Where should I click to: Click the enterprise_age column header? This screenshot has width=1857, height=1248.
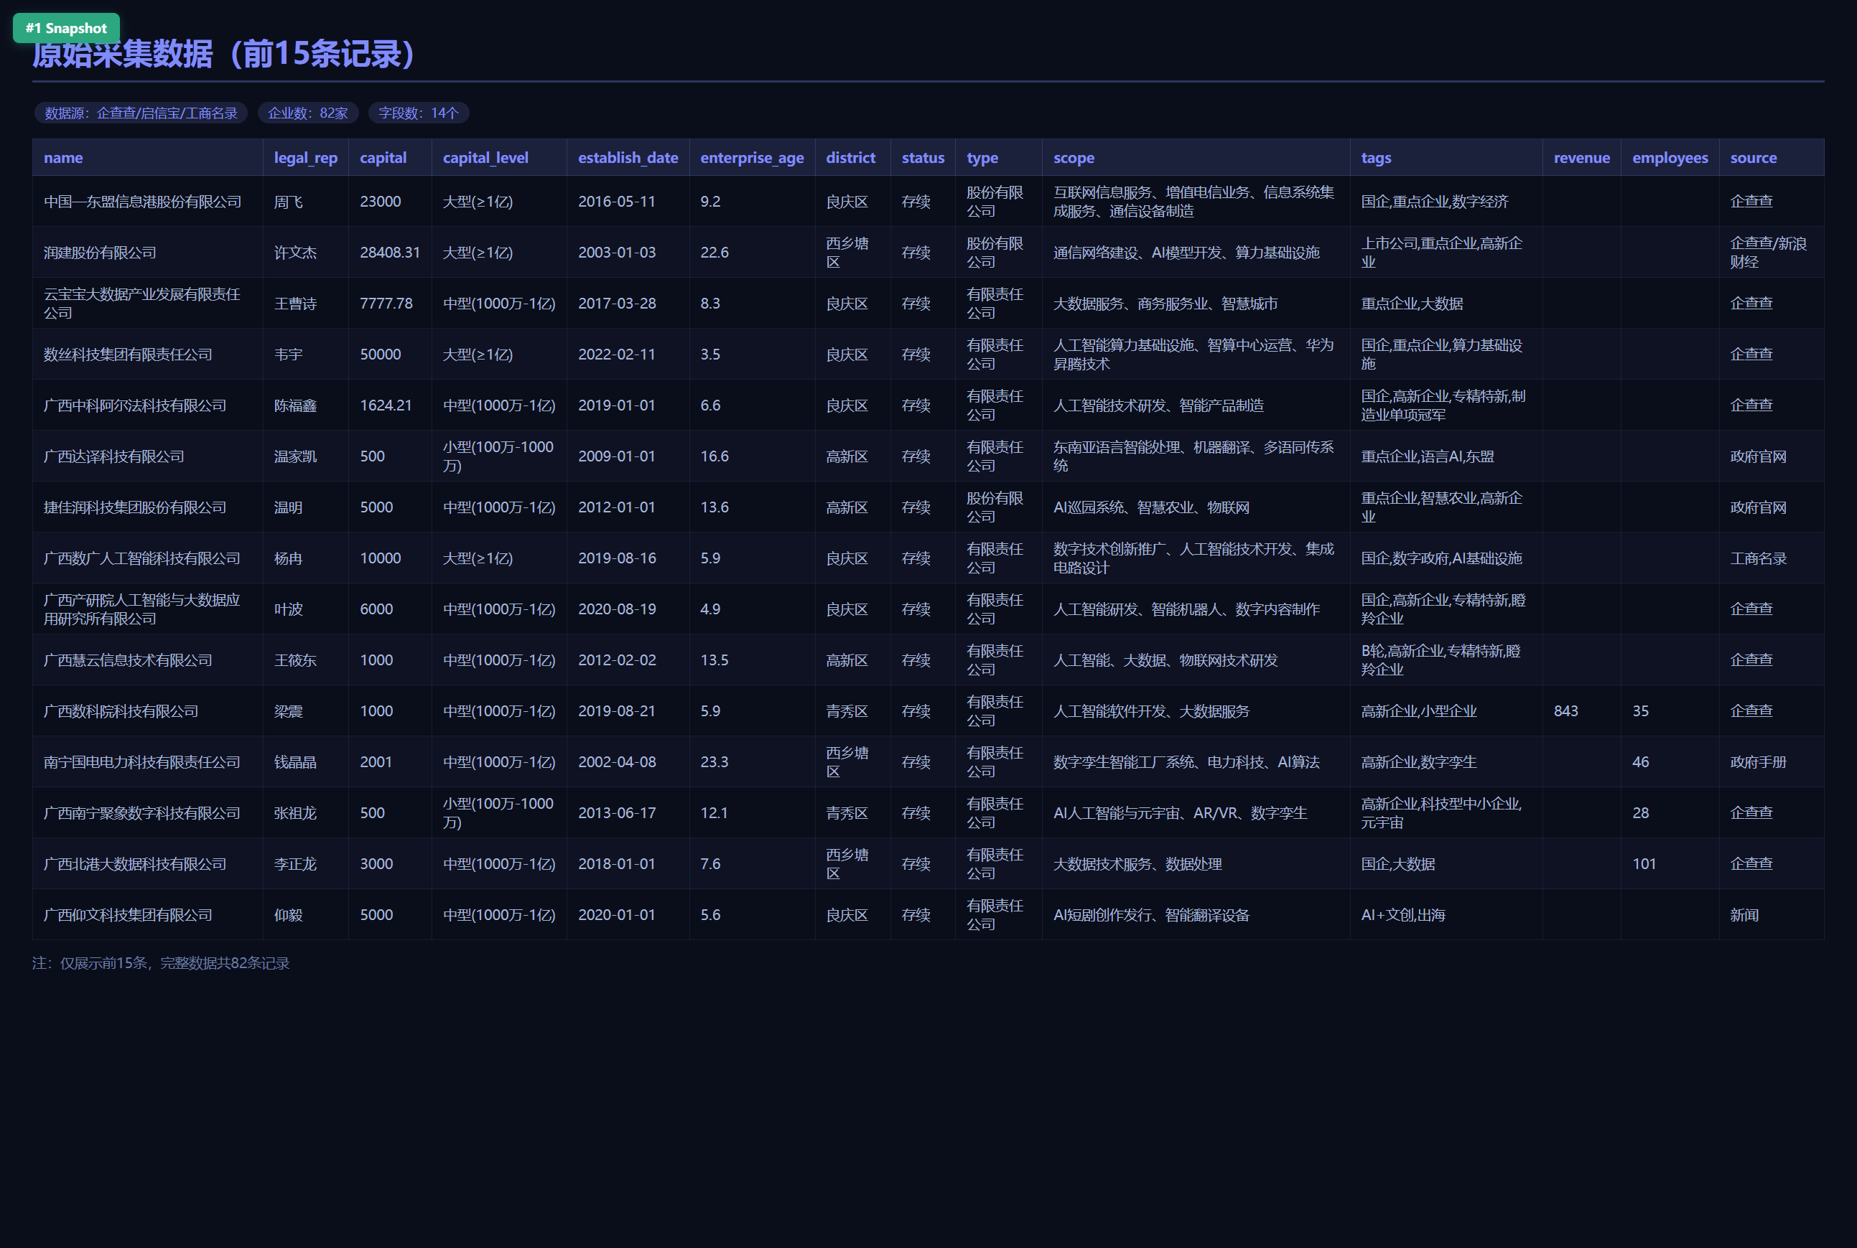tap(753, 158)
